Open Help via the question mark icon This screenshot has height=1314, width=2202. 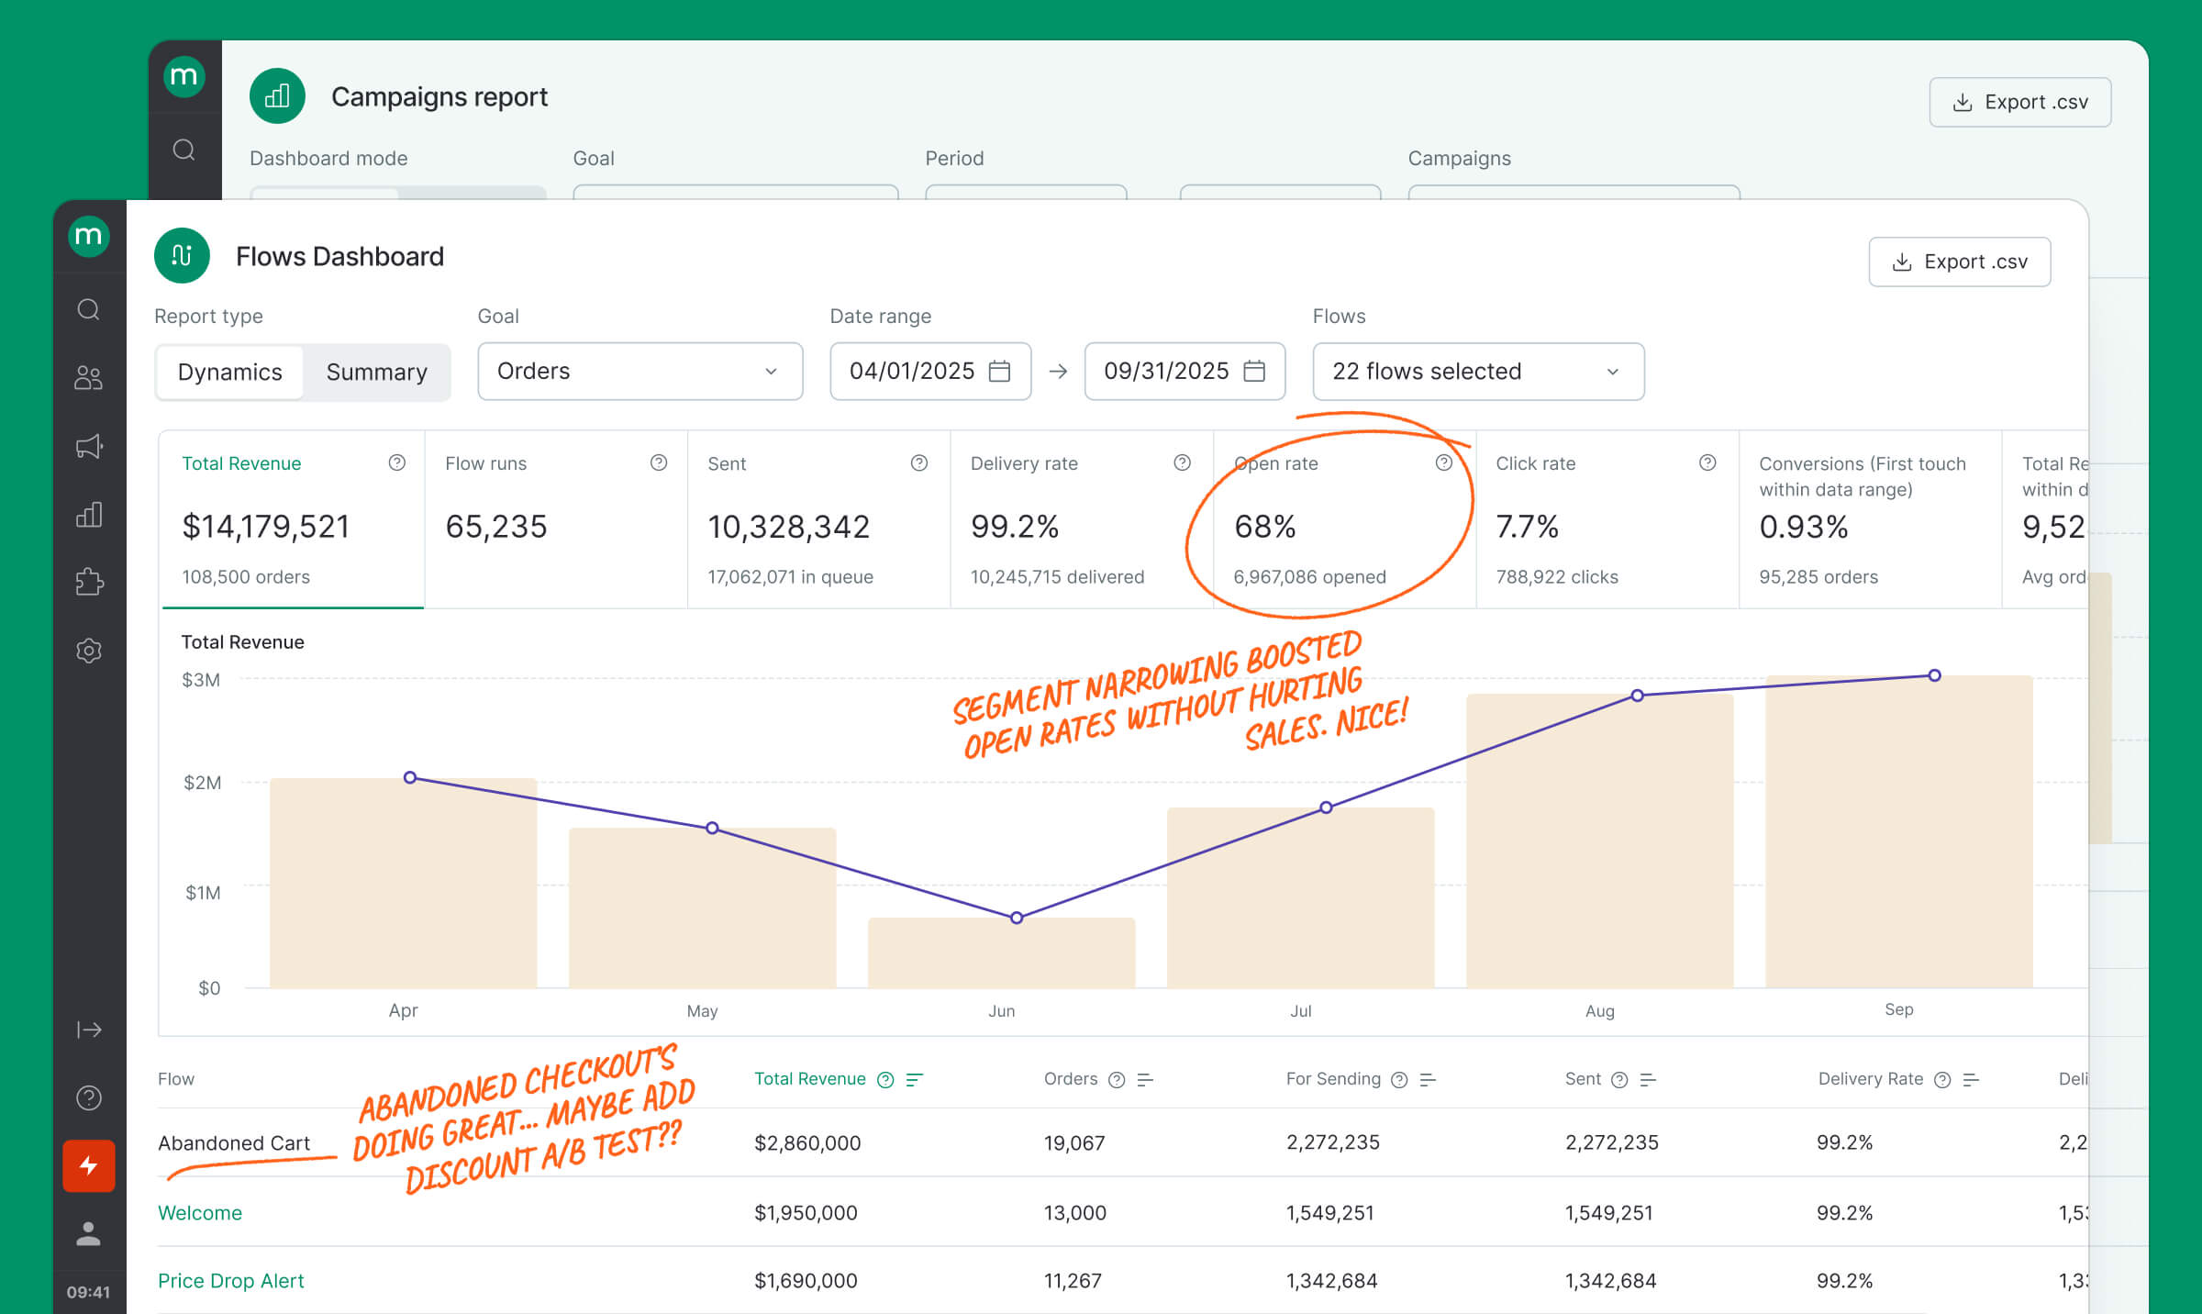(x=89, y=1097)
